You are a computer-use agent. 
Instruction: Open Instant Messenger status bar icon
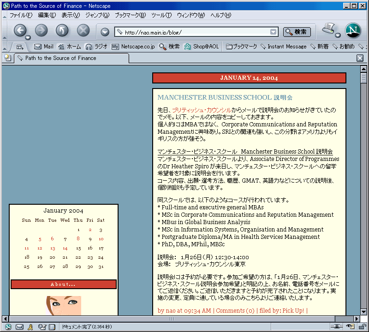(x=30, y=327)
